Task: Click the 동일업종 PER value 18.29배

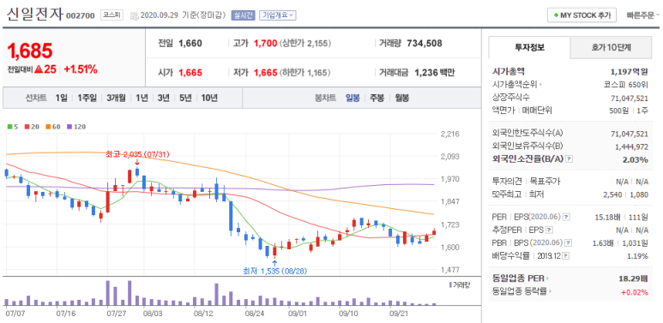Action: pos(632,278)
